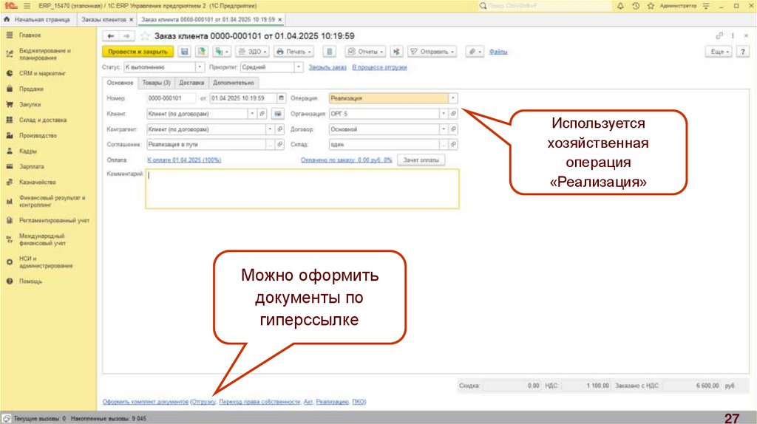The height and width of the screenshot is (424, 757).
Task: Open the Продажи section in the sidebar
Action: click(30, 89)
